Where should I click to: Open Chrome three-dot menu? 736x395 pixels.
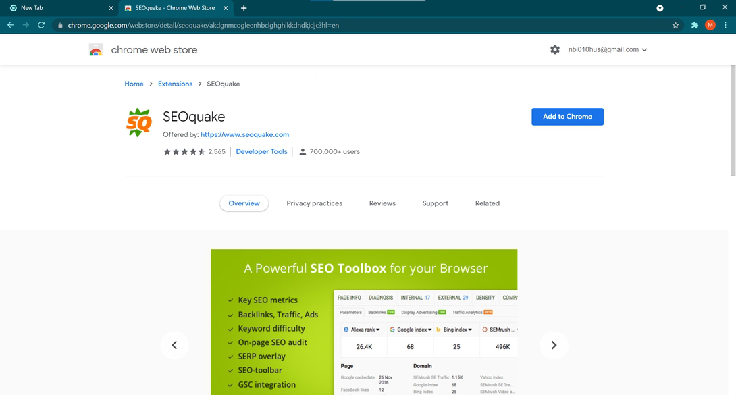click(x=726, y=26)
